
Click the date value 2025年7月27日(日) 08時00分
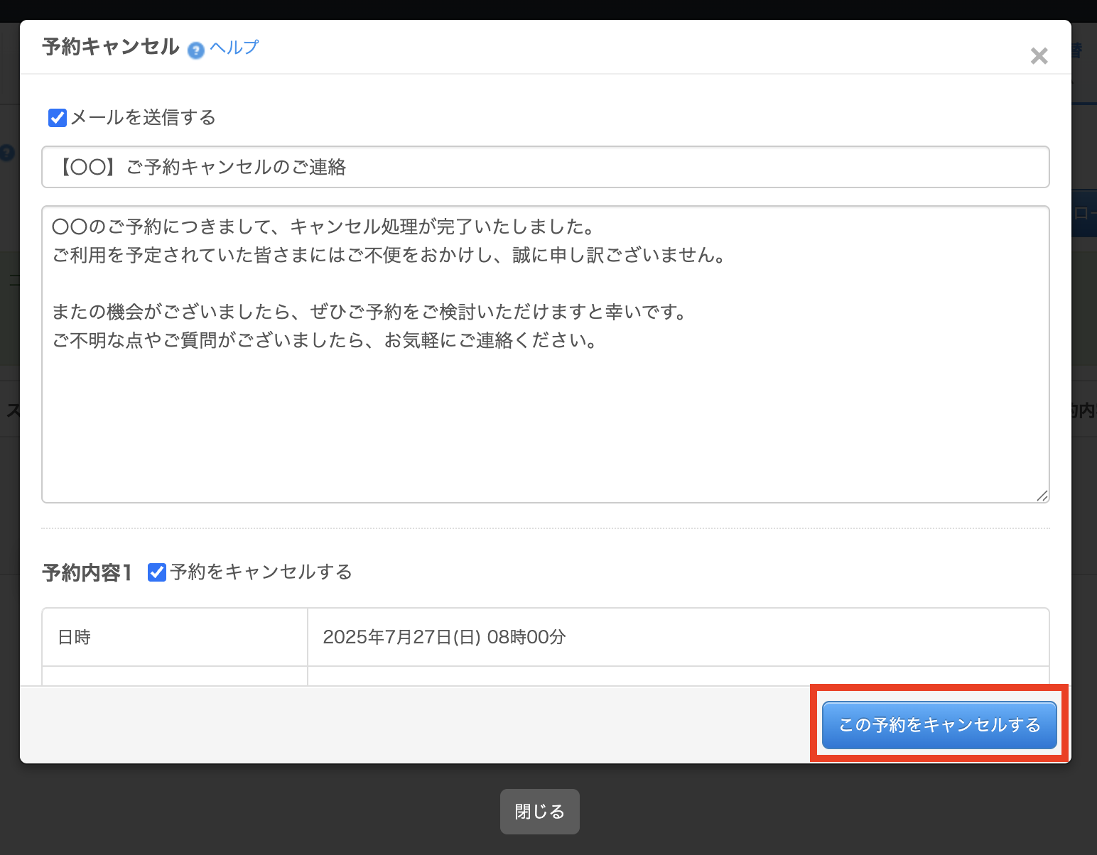click(444, 637)
